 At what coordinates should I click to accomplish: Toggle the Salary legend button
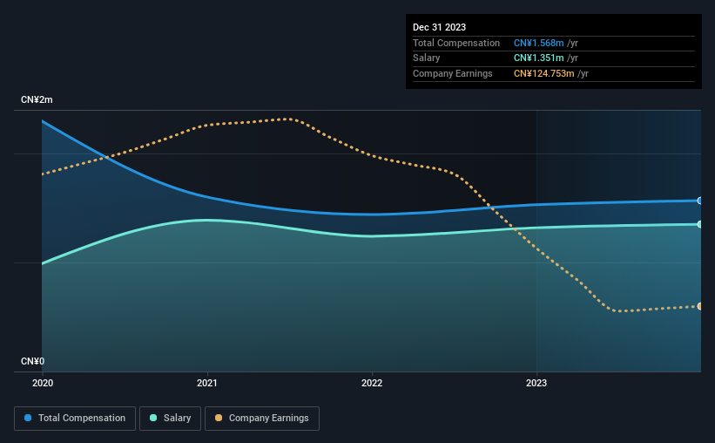point(170,419)
